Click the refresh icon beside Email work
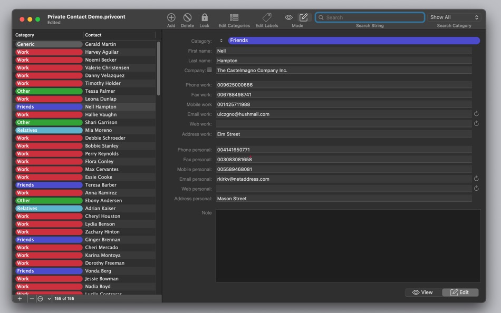The width and height of the screenshot is (501, 313). click(x=476, y=114)
